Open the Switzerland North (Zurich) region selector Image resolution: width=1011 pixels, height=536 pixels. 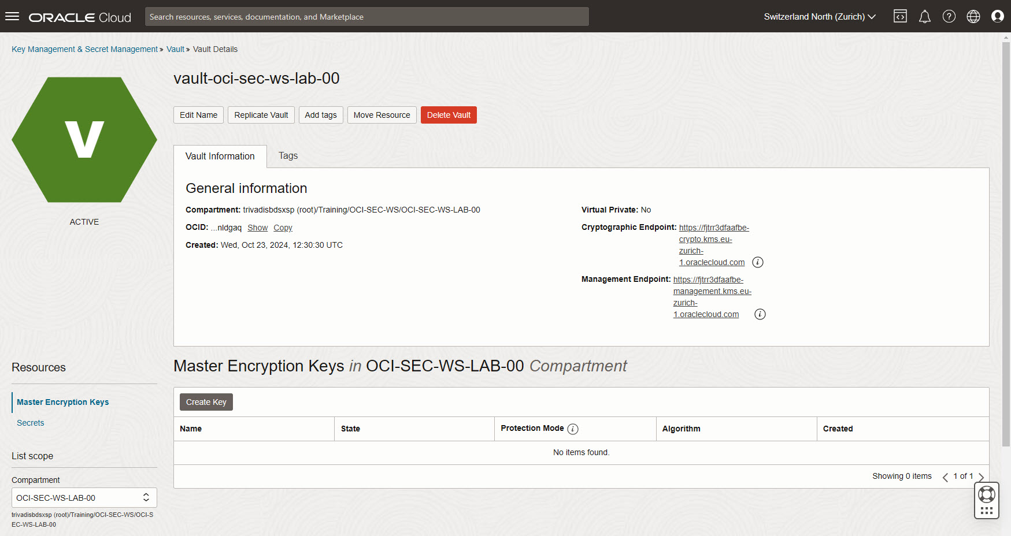820,17
